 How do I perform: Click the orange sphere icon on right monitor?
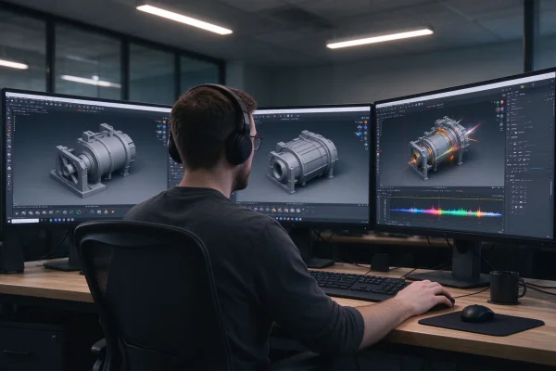pos(502,102)
